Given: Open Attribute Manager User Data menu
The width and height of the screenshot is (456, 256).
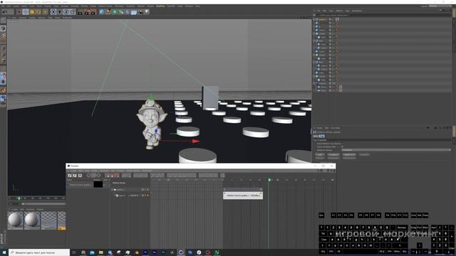Looking at the screenshot, I should 336,128.
